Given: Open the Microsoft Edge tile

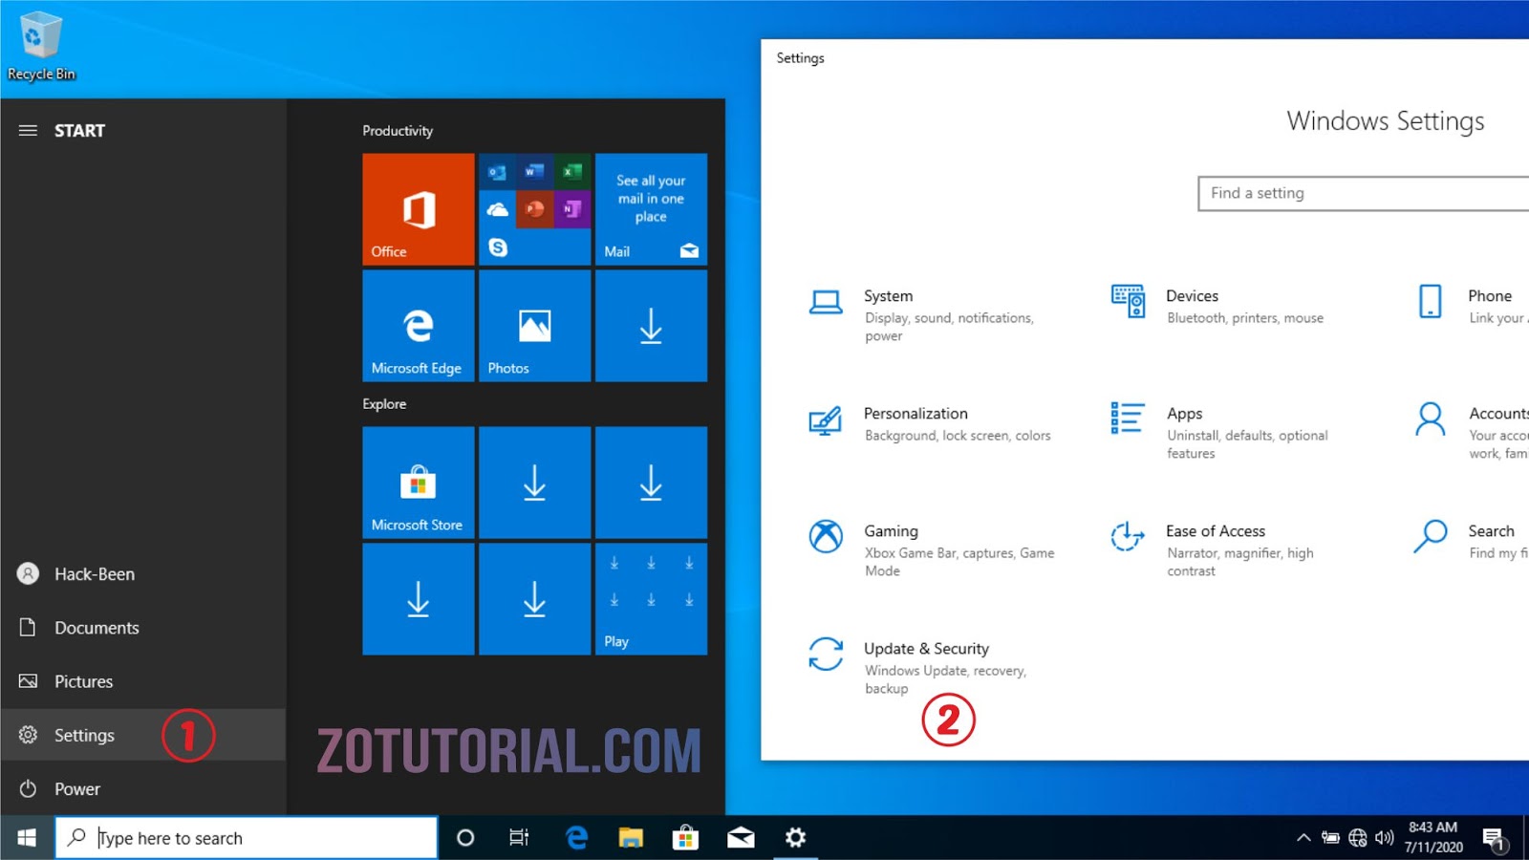Looking at the screenshot, I should coord(419,326).
